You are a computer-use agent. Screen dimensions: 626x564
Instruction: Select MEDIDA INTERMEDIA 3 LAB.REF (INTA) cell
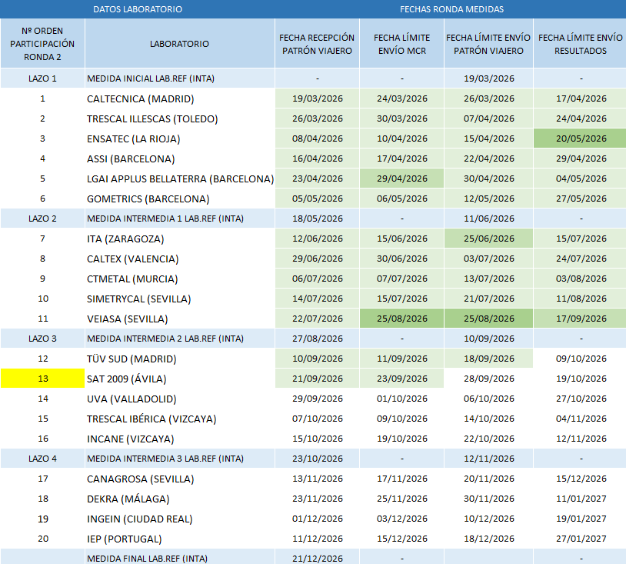(180, 458)
